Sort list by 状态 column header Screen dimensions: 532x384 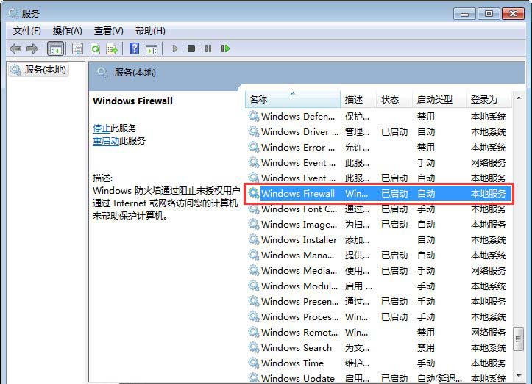click(389, 99)
